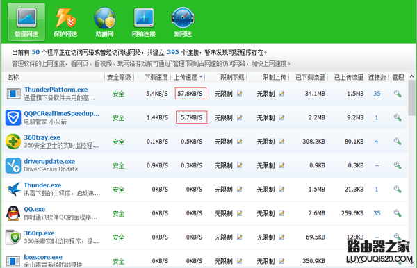Click the driverupdate.exe program icon
The height and width of the screenshot is (268, 417).
[13, 165]
